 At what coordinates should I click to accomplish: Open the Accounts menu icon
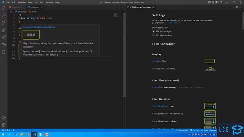pos(3,118)
